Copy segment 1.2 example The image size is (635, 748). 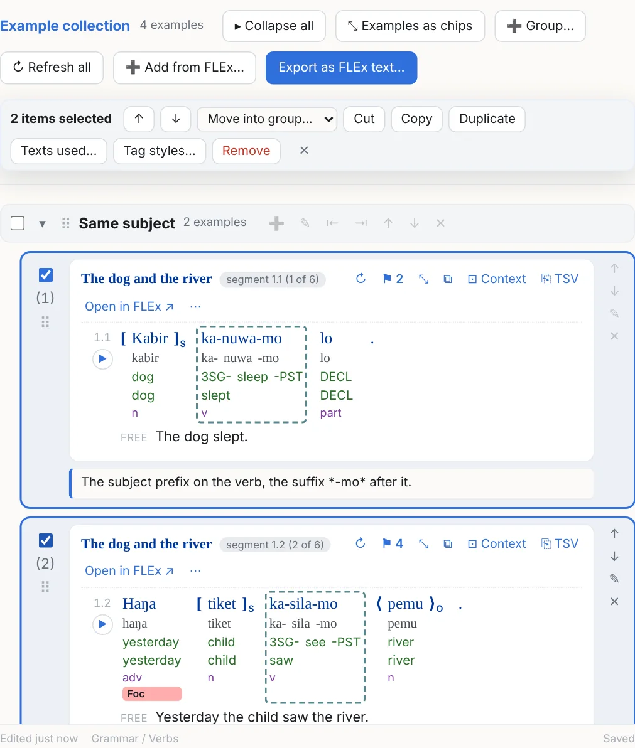(x=448, y=544)
